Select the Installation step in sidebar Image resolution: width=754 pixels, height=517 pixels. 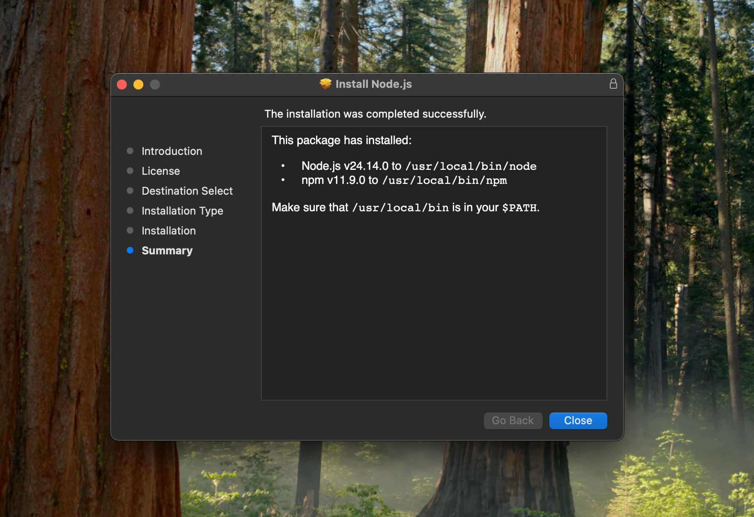coord(169,231)
